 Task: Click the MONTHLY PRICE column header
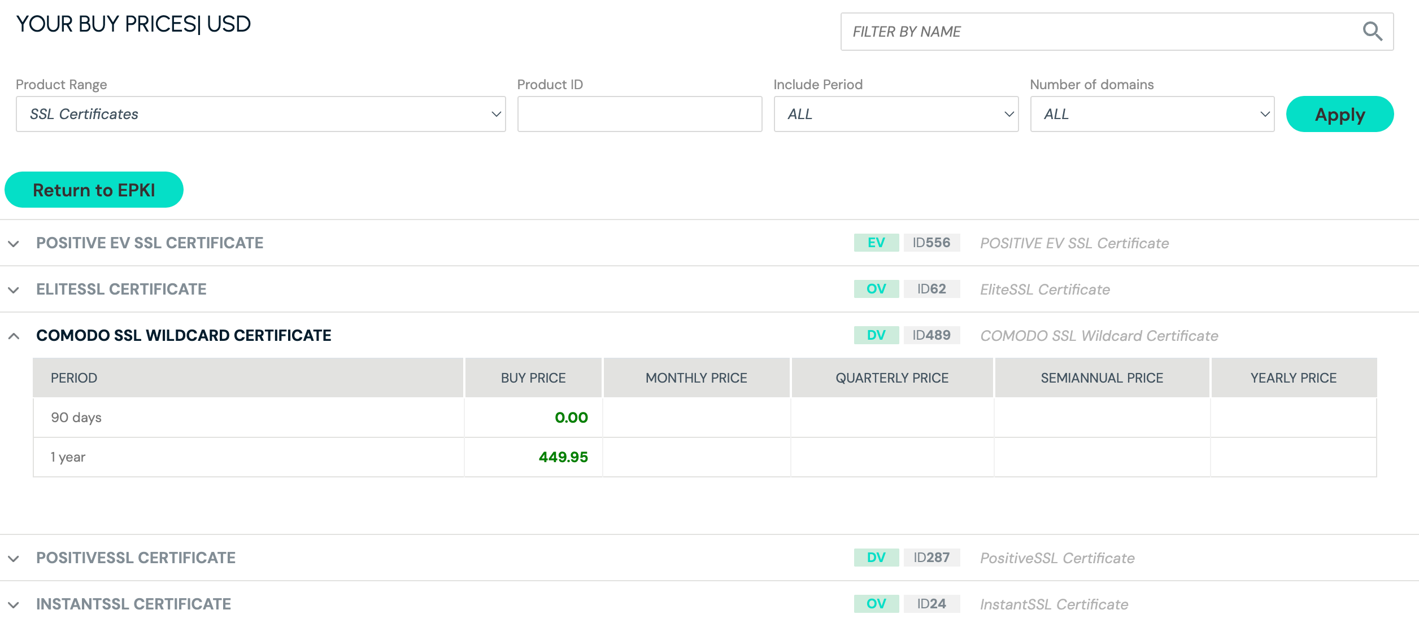pos(697,378)
